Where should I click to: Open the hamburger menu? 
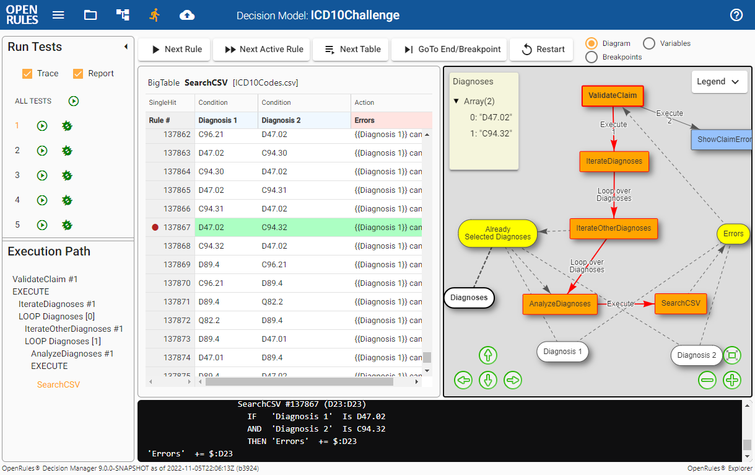(58, 14)
